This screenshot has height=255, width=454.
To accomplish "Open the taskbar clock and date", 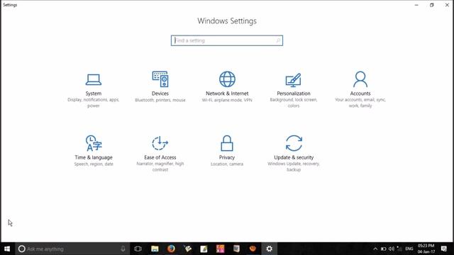I will [x=426, y=249].
